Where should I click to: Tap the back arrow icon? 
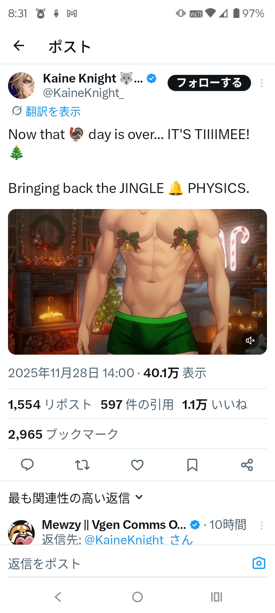click(19, 46)
